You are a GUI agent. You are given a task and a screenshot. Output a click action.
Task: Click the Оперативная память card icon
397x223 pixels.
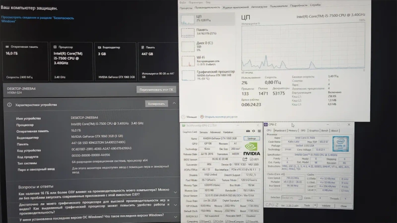point(7,47)
